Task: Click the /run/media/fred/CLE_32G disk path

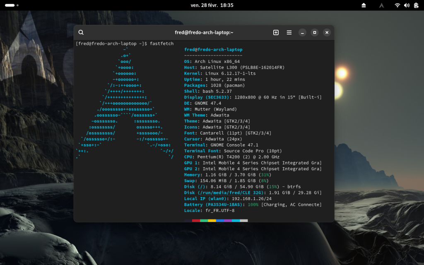Action: (x=230, y=192)
